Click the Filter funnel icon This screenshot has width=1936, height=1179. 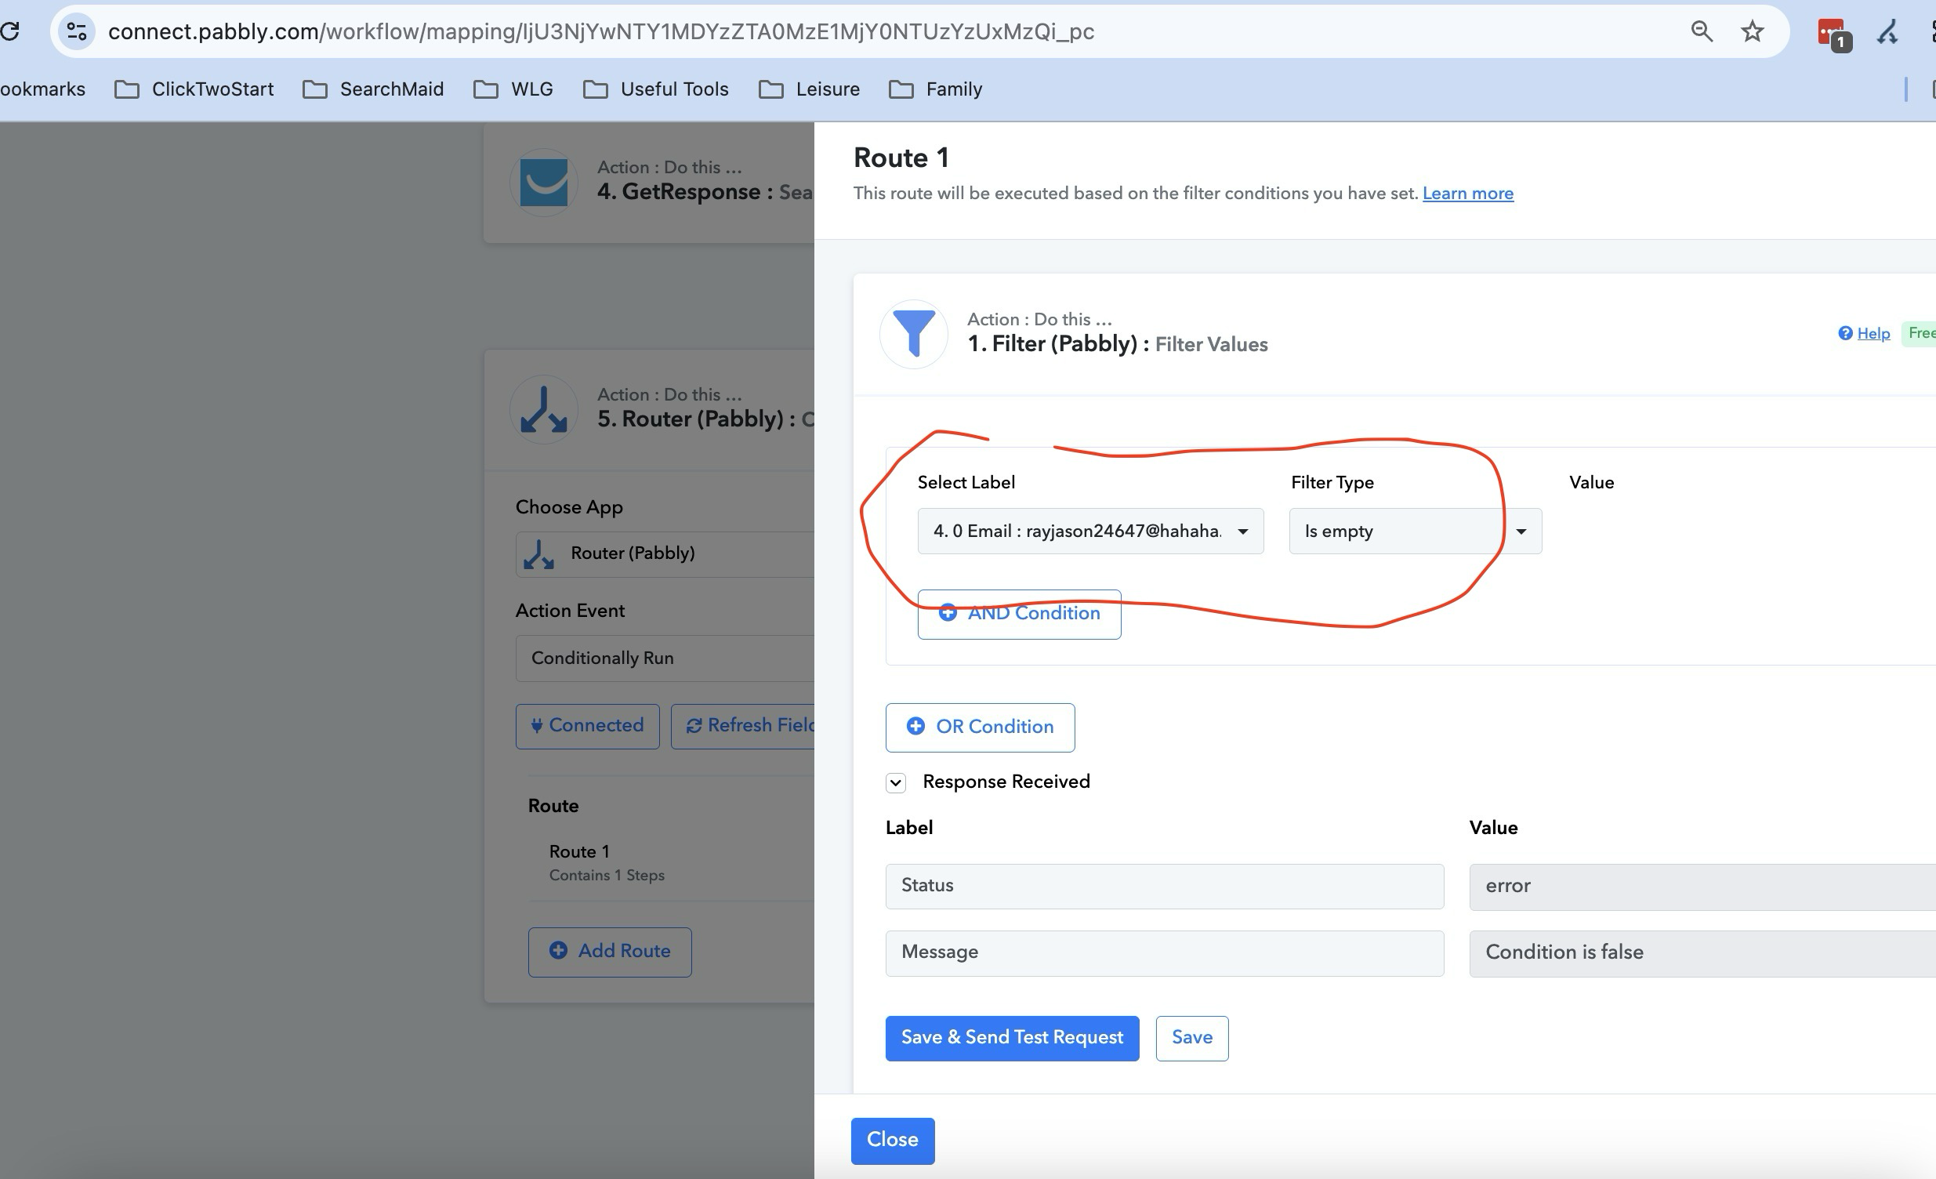913,334
